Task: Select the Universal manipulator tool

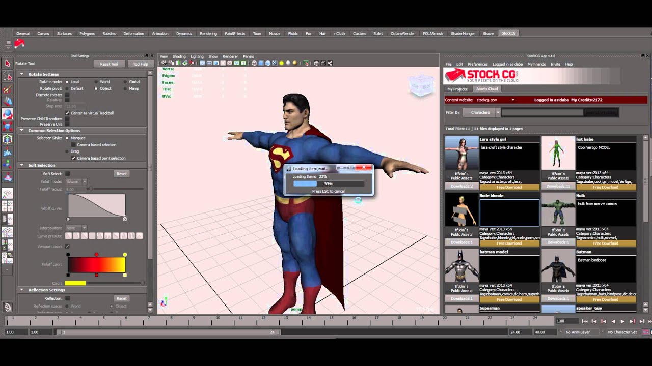Action: [x=8, y=139]
